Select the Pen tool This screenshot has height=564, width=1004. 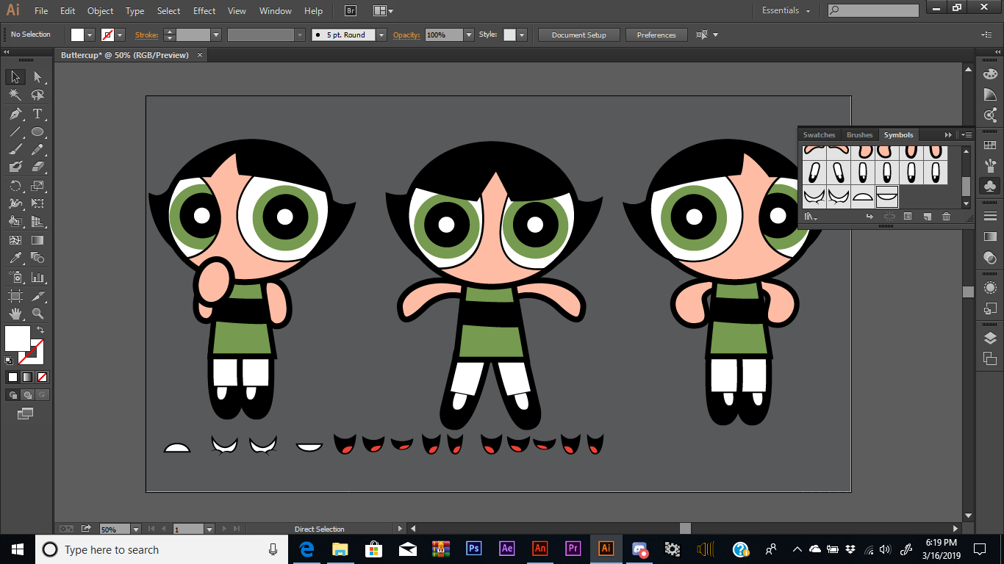point(15,114)
